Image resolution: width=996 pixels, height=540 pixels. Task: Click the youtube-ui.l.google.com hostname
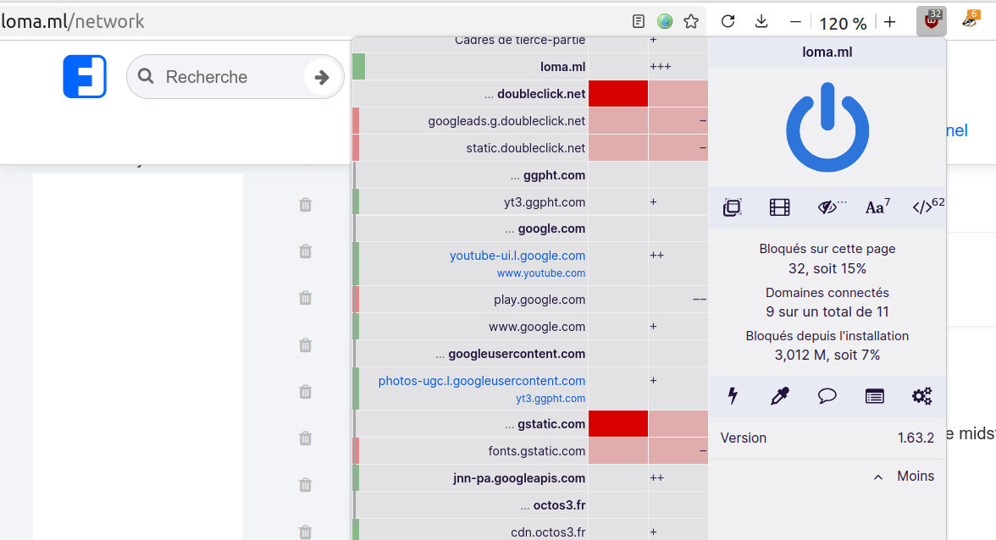(x=517, y=256)
